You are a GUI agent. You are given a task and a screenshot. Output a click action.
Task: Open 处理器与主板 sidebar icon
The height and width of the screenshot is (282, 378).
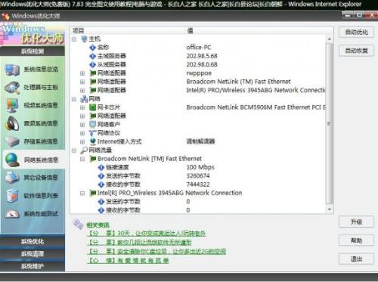pos(12,88)
